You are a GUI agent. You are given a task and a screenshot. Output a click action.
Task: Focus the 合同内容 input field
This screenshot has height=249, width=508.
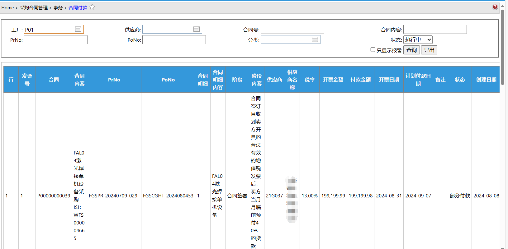435,29
